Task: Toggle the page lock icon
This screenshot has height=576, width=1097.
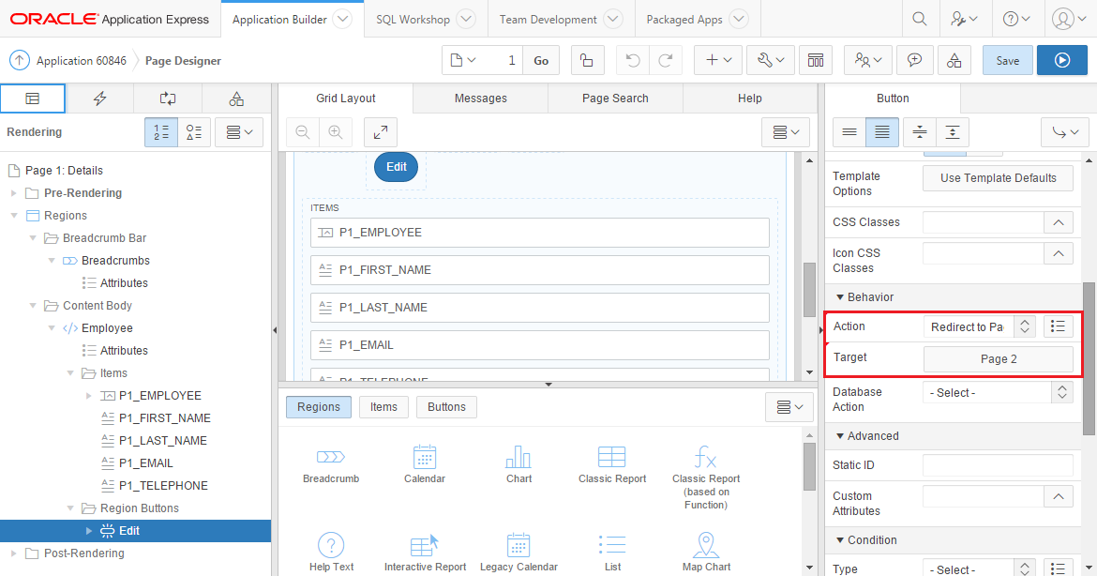Action: tap(586, 59)
